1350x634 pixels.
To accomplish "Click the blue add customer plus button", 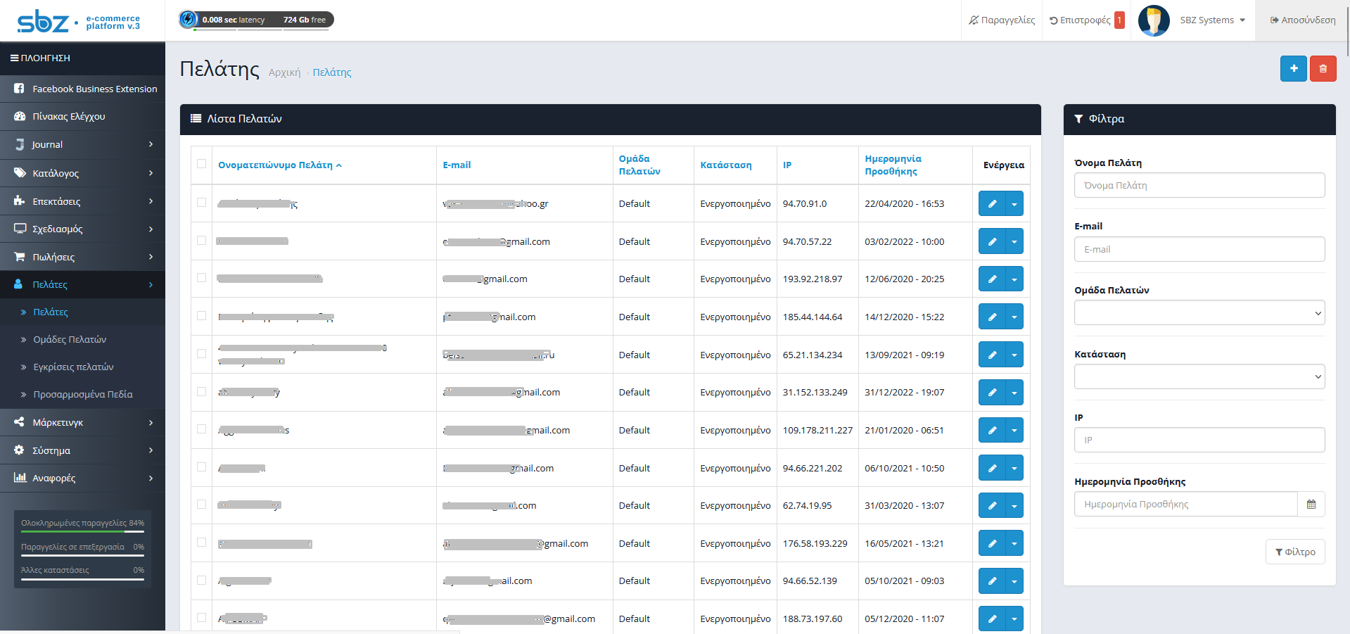I will click(1293, 69).
